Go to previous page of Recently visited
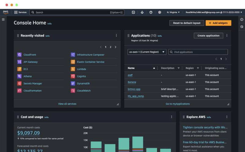Screen dimensions: 245x152 (101, 47)
